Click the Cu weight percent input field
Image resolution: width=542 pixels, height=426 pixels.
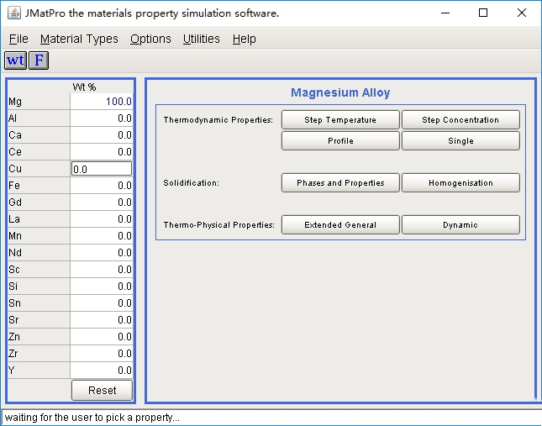[102, 169]
